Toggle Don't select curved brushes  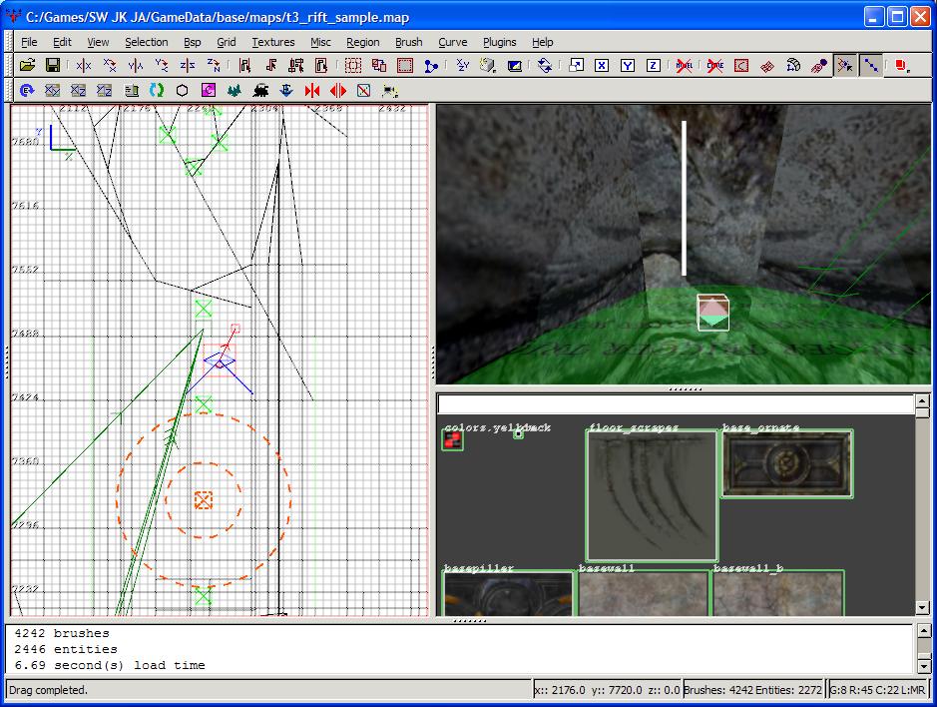(714, 65)
